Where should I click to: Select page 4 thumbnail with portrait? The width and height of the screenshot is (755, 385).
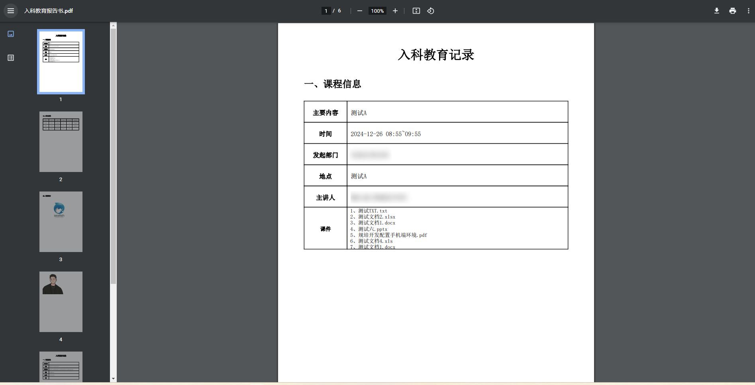click(x=61, y=302)
